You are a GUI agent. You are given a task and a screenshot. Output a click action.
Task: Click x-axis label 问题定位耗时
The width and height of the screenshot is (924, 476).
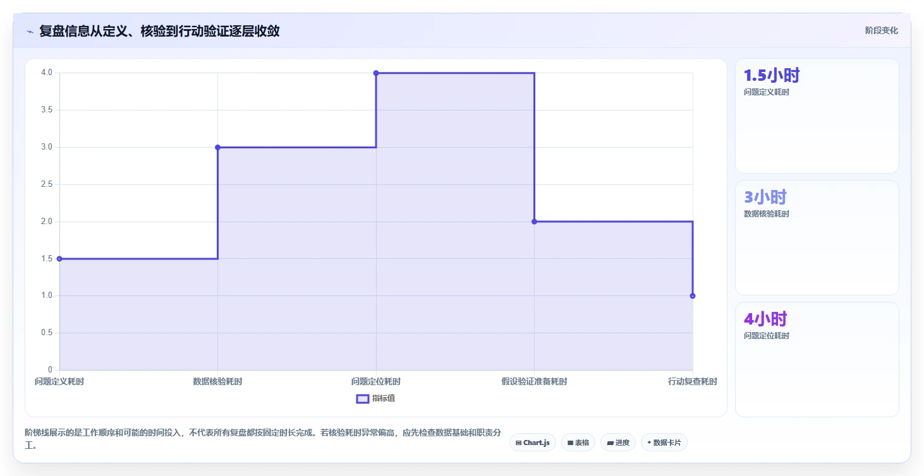pos(376,381)
